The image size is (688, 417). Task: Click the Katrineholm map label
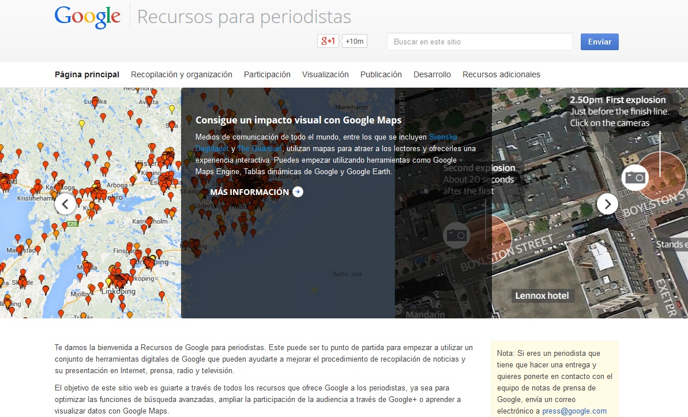click(x=150, y=221)
